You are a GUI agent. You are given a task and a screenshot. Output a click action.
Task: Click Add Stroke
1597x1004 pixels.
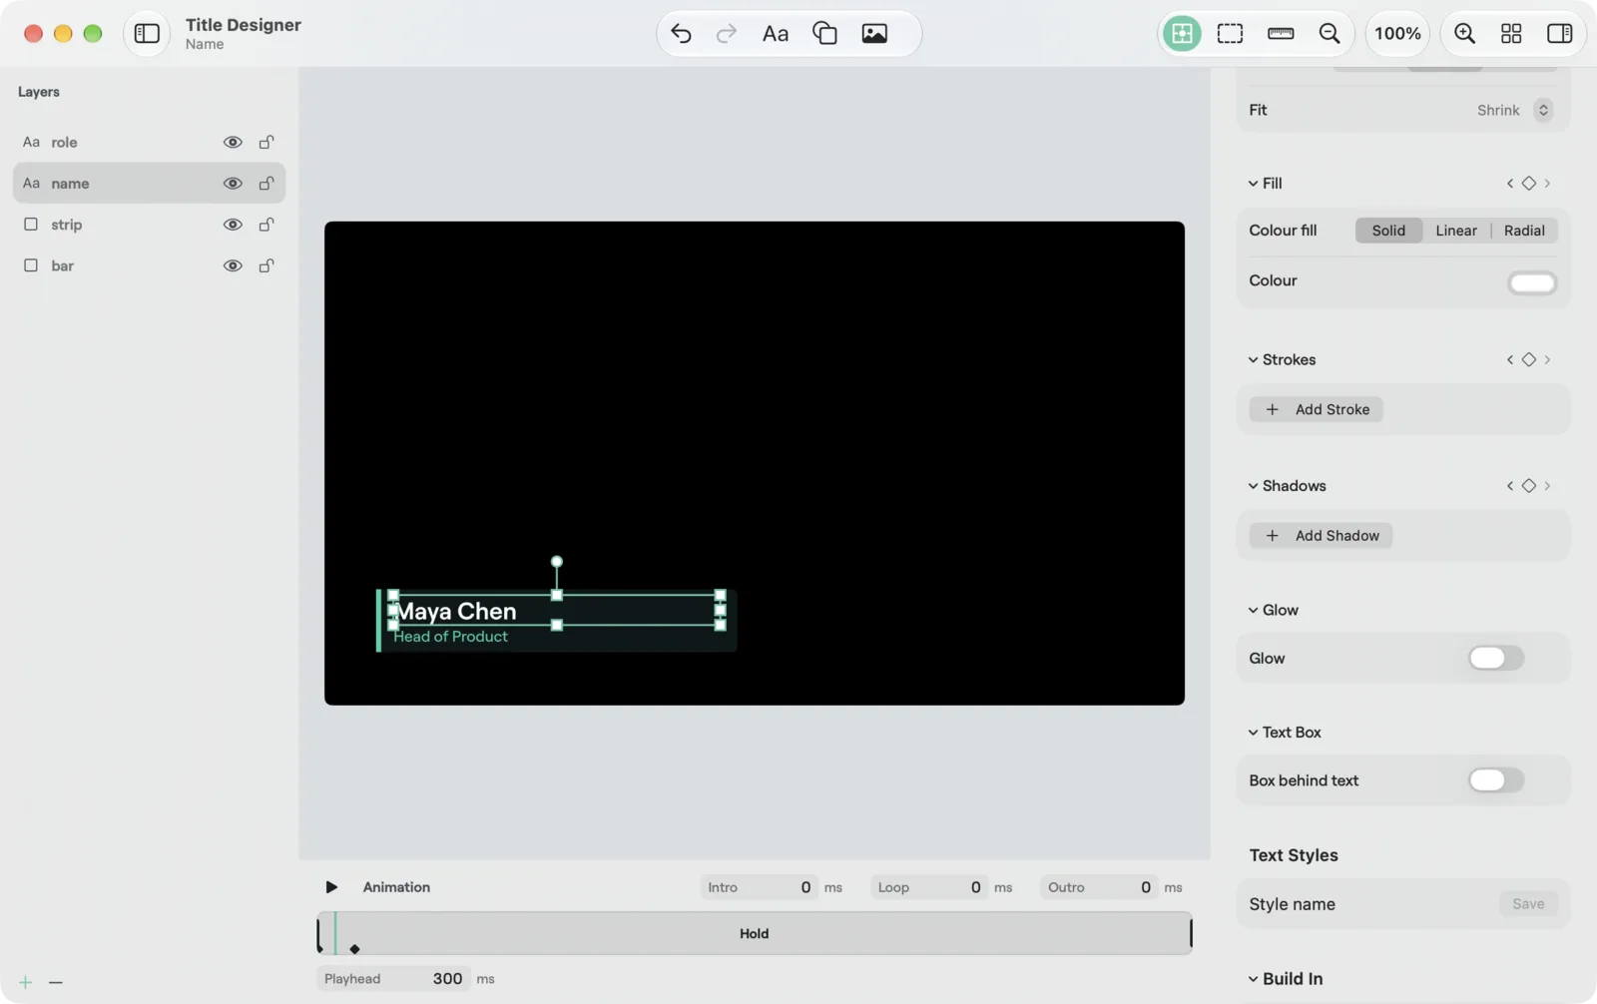(x=1317, y=409)
